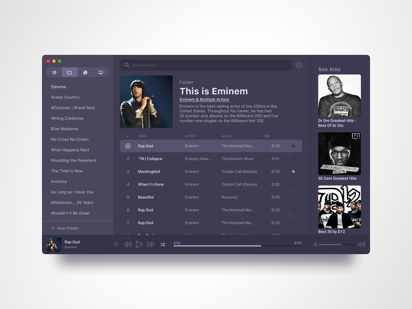Open Best 30 by D12 cover
The image size is (412, 309).
[339, 207]
